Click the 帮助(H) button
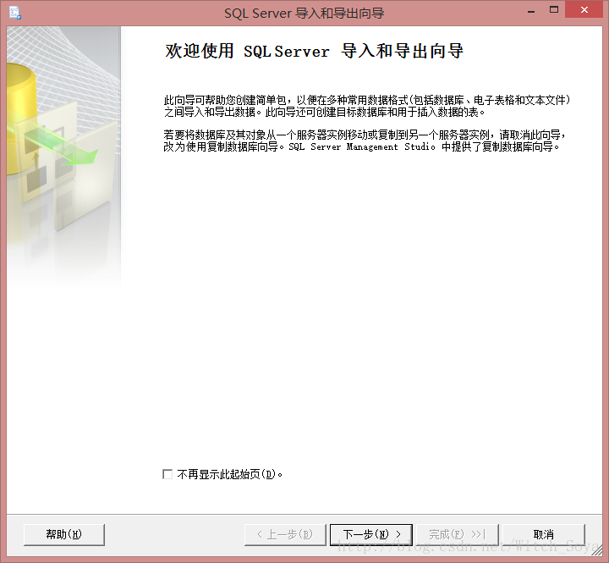 pos(64,534)
